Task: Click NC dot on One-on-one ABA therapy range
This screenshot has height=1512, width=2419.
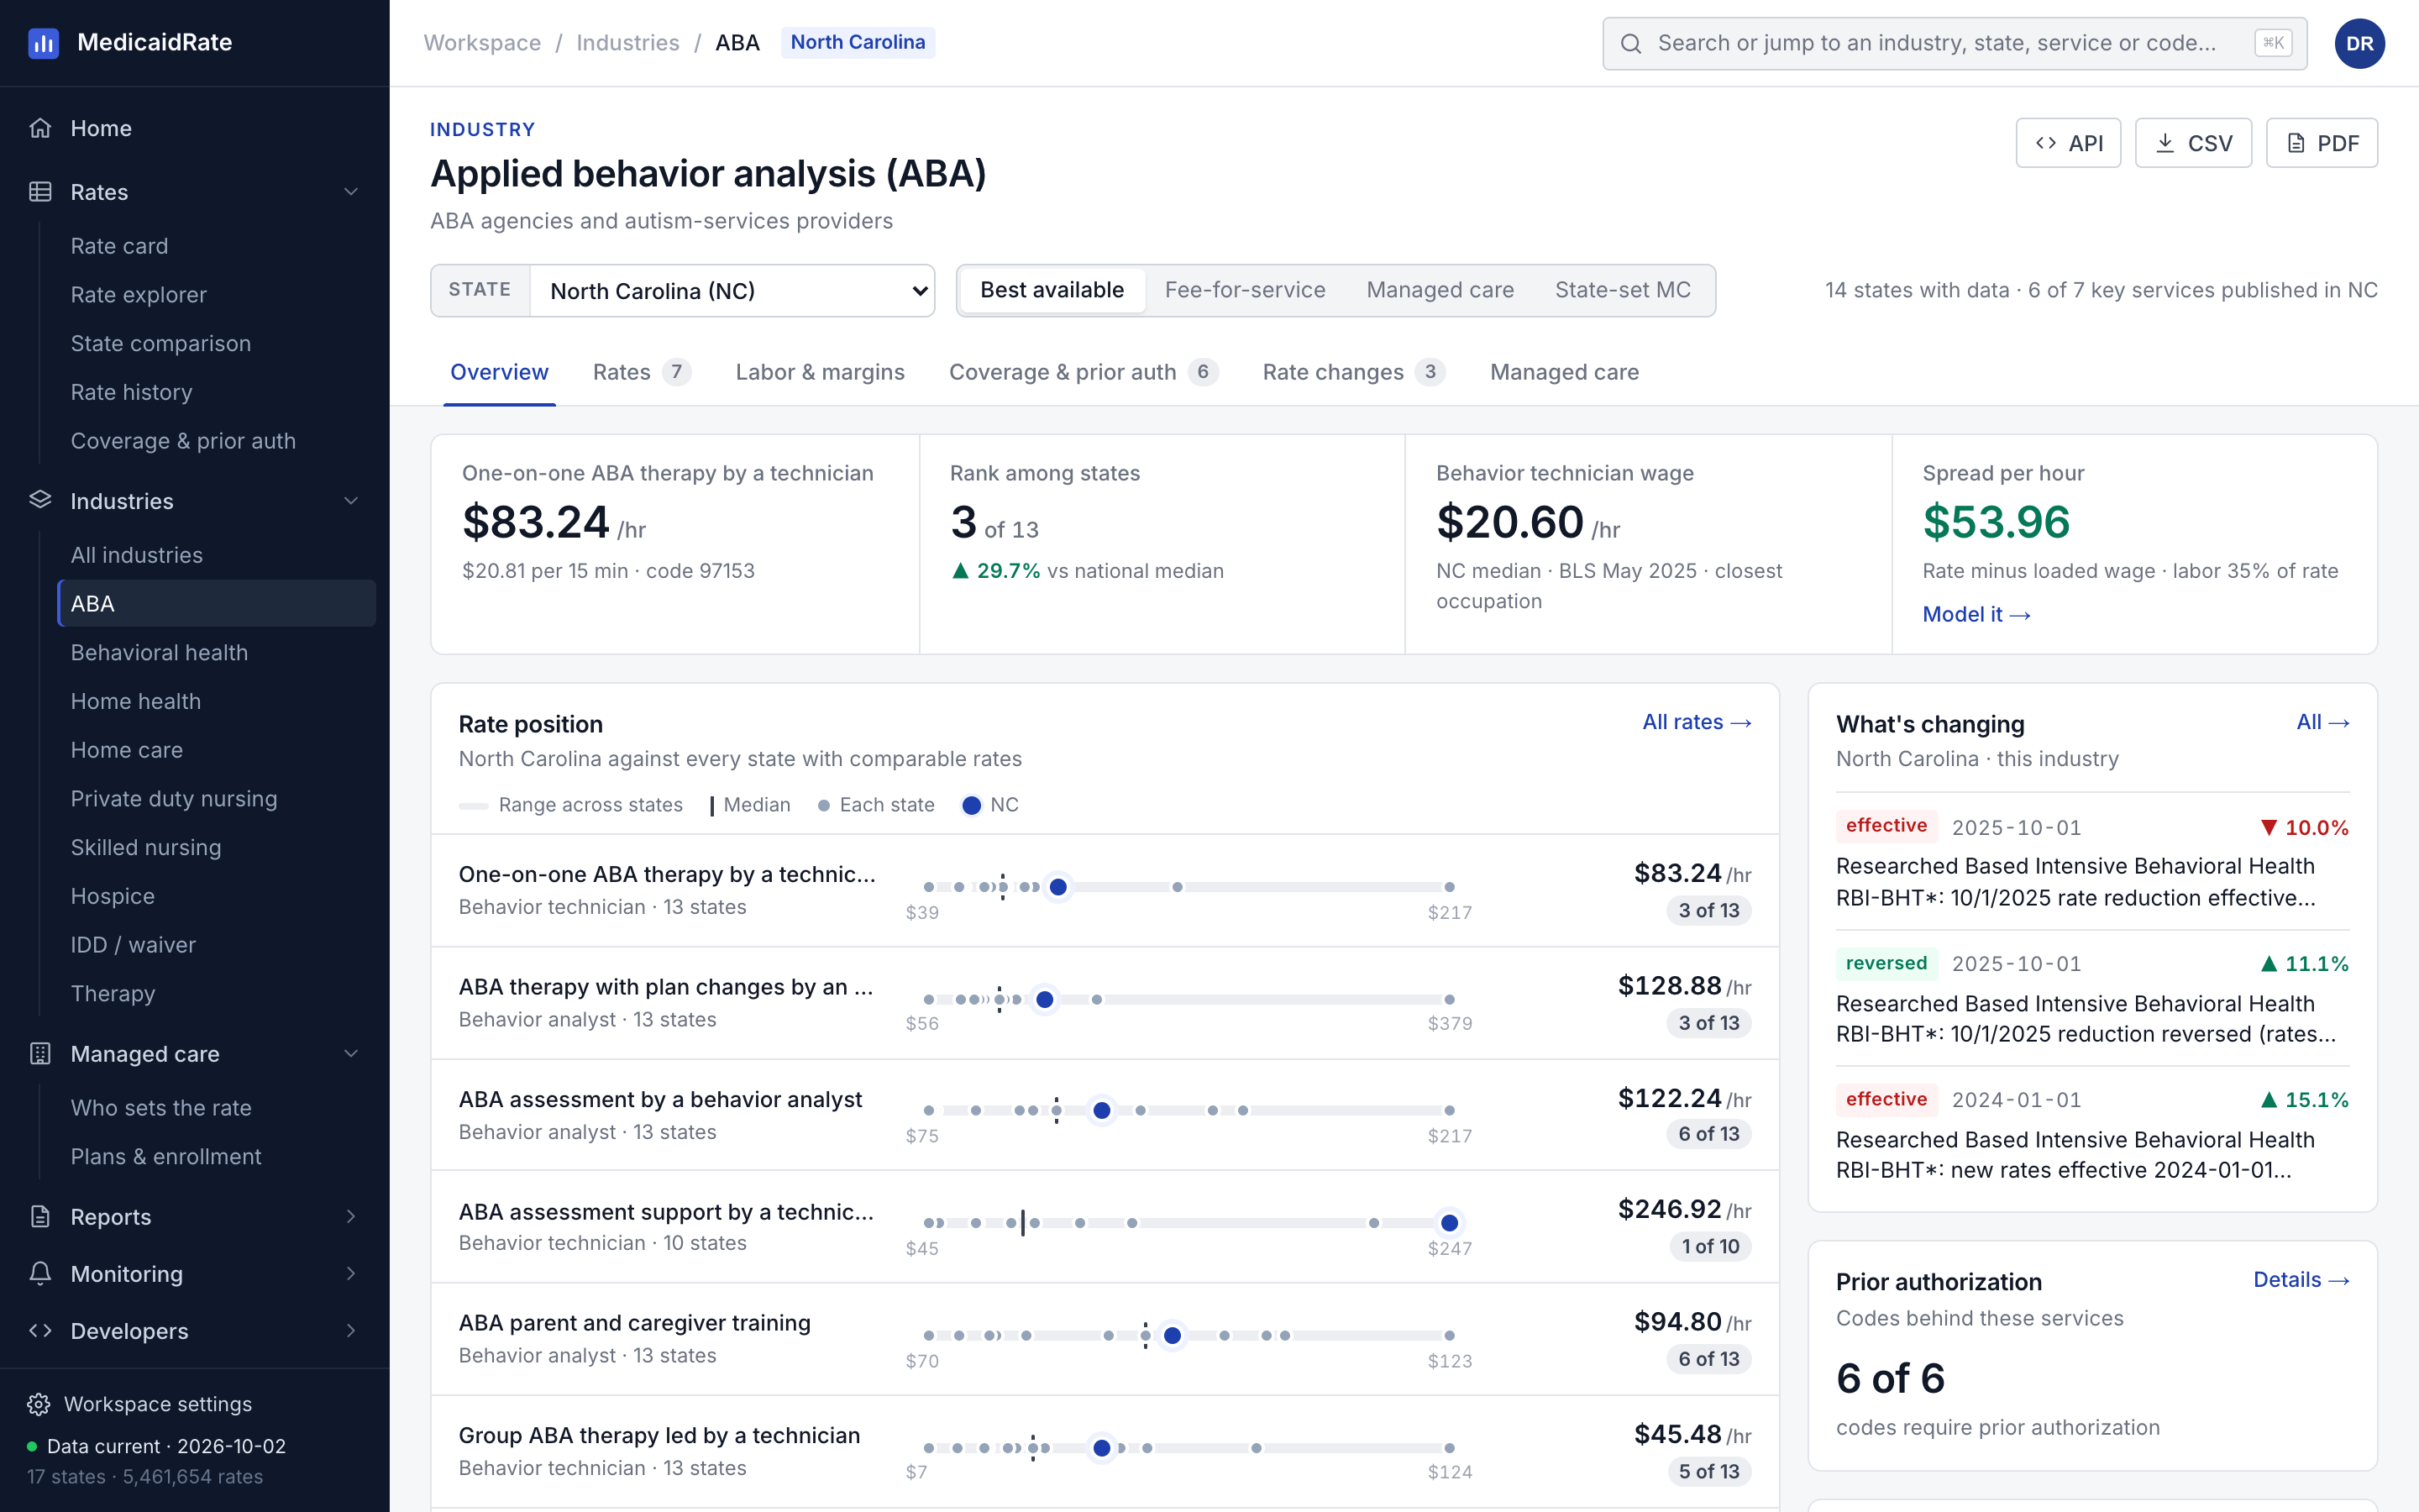Action: tap(1057, 887)
